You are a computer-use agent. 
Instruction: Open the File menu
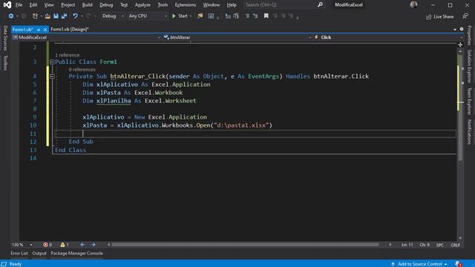click(x=19, y=5)
